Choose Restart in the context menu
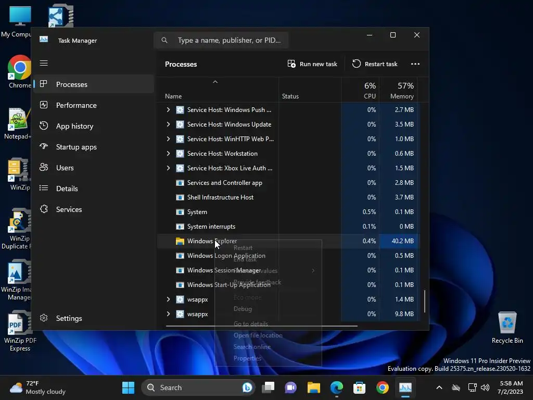The image size is (533, 400). tap(268, 248)
